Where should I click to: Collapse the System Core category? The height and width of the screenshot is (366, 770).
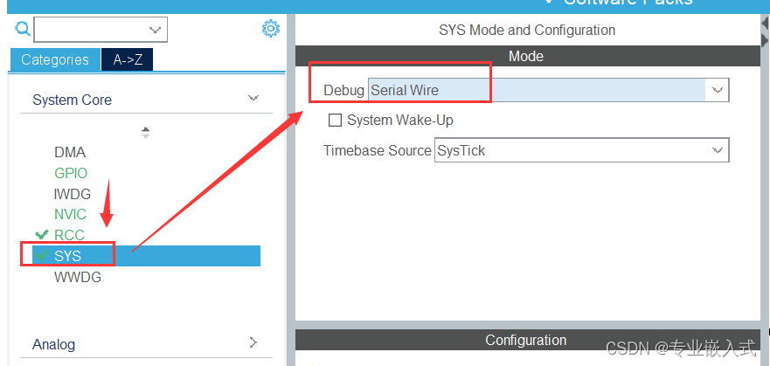coord(253,98)
